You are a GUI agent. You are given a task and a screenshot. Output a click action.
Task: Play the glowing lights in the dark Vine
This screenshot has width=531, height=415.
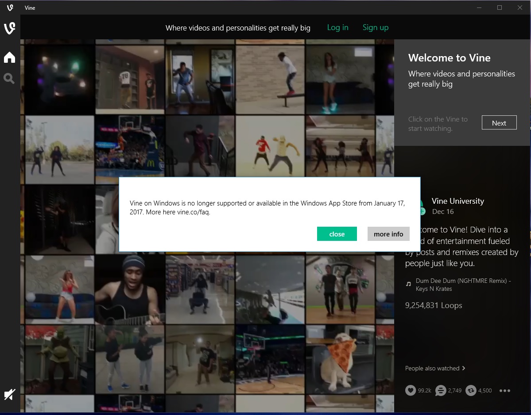(60, 80)
